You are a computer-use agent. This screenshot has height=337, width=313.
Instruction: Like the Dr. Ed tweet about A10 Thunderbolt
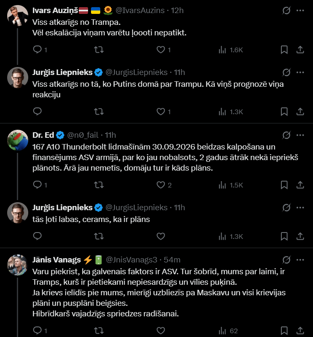coord(161,185)
